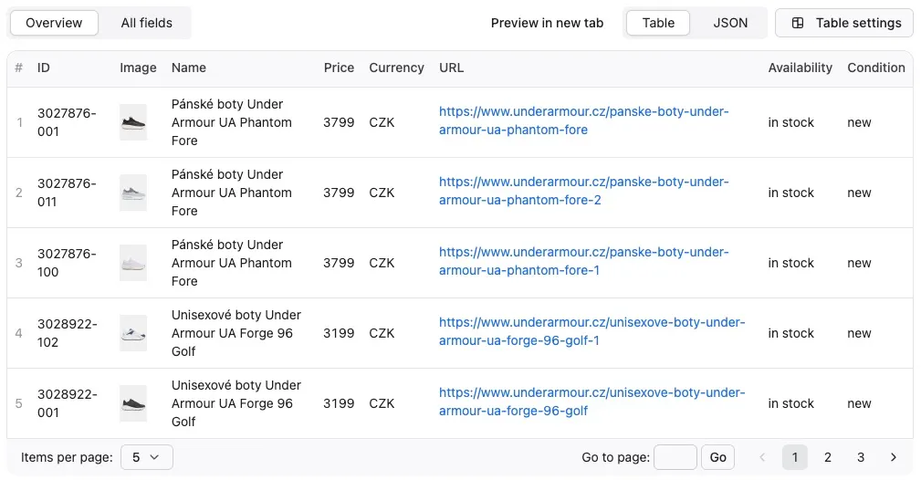This screenshot has height=480, width=921.
Task: Click Forge 96 Golf name in row 4
Action: 236,333
